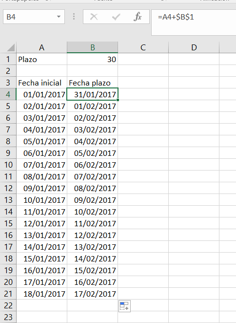Select column C header
236x323 pixels.
[x=143, y=47]
